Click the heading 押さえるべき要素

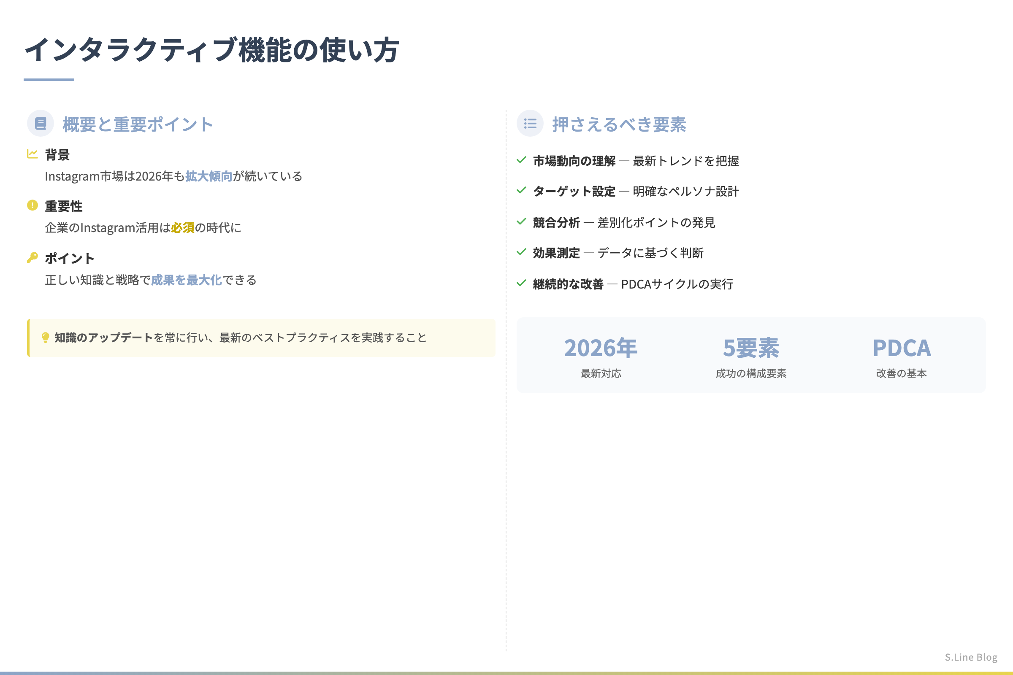click(x=619, y=124)
